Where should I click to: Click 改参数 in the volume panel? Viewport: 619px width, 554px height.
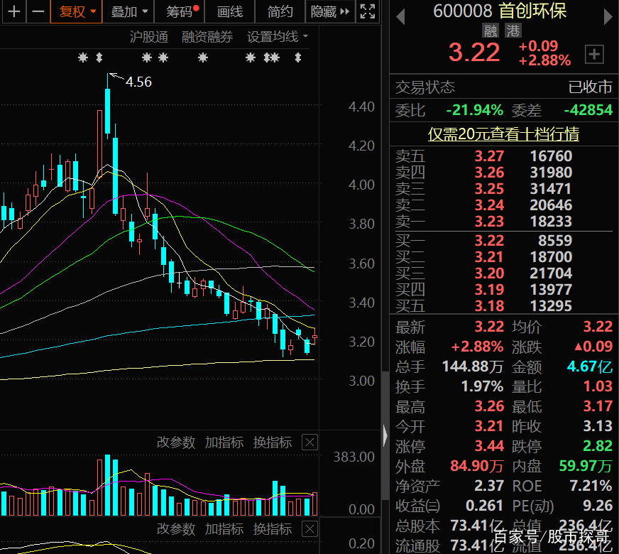click(x=176, y=442)
